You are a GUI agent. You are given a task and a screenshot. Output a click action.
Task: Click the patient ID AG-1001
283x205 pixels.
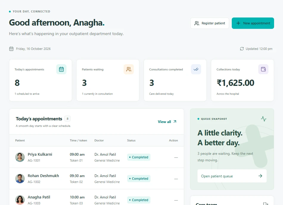pyautogui.click(x=34, y=160)
